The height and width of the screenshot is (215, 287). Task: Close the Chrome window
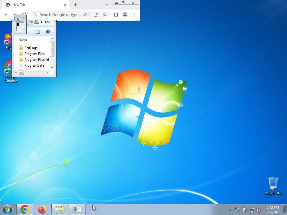pyautogui.click(x=133, y=2)
